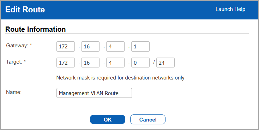
Task: Select the network mask field showing 24
Action: coord(165,63)
